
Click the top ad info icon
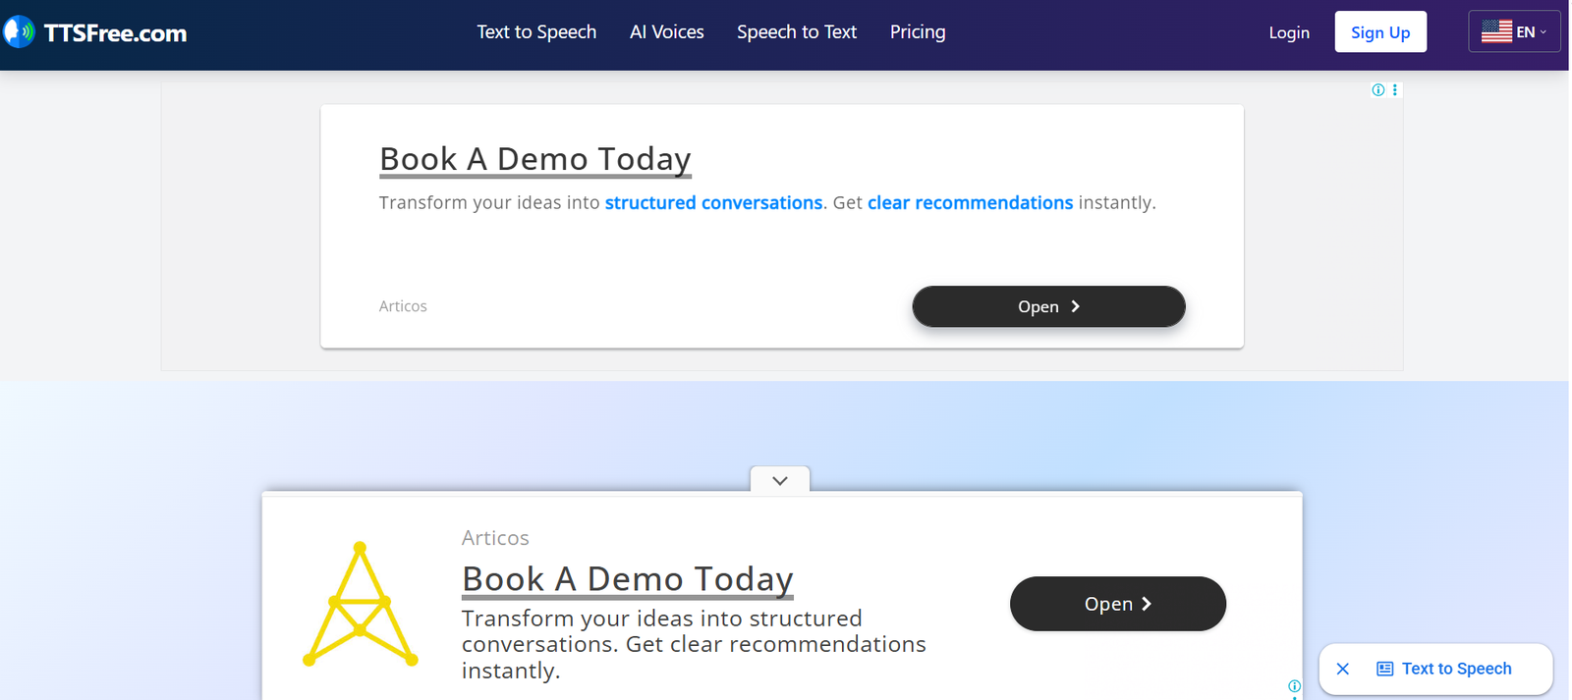pyautogui.click(x=1378, y=90)
